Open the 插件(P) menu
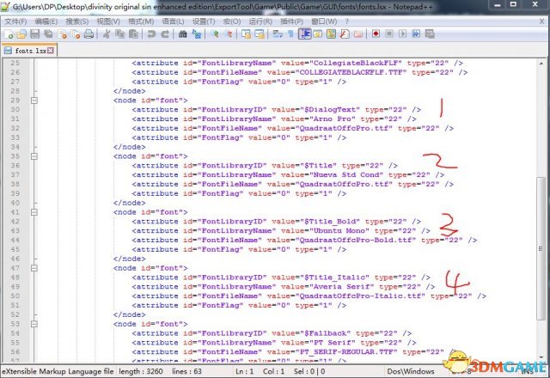This screenshot has width=550, height=378. (x=291, y=21)
